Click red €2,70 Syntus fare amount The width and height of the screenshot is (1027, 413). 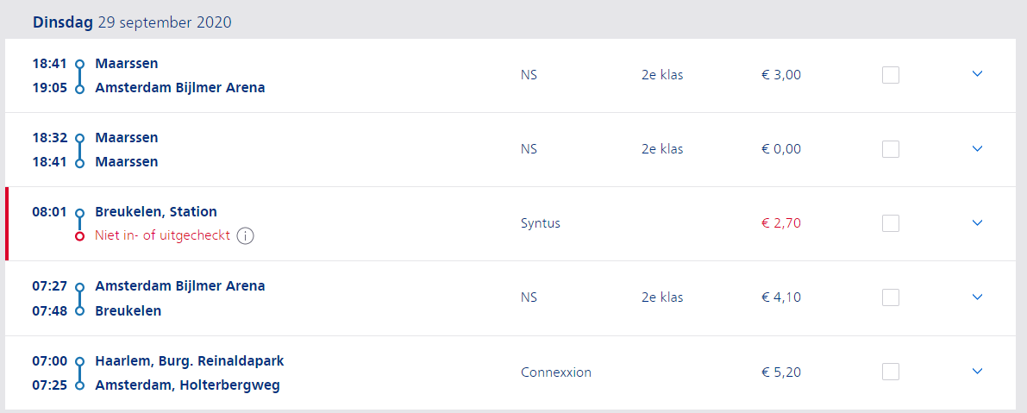[x=780, y=223]
